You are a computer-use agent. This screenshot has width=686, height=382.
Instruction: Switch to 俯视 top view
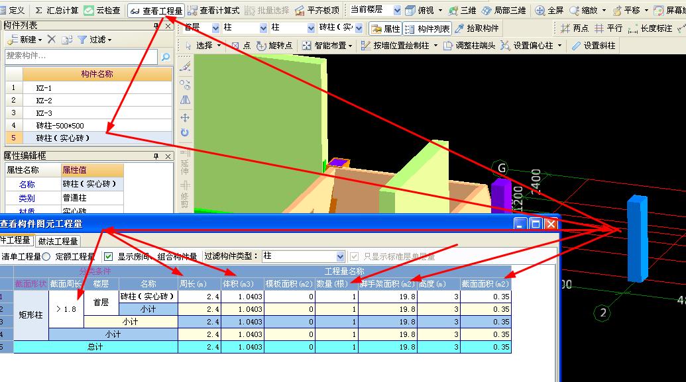click(x=419, y=10)
